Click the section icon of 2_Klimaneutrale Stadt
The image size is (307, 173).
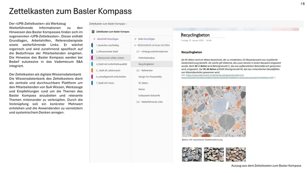point(92,52)
